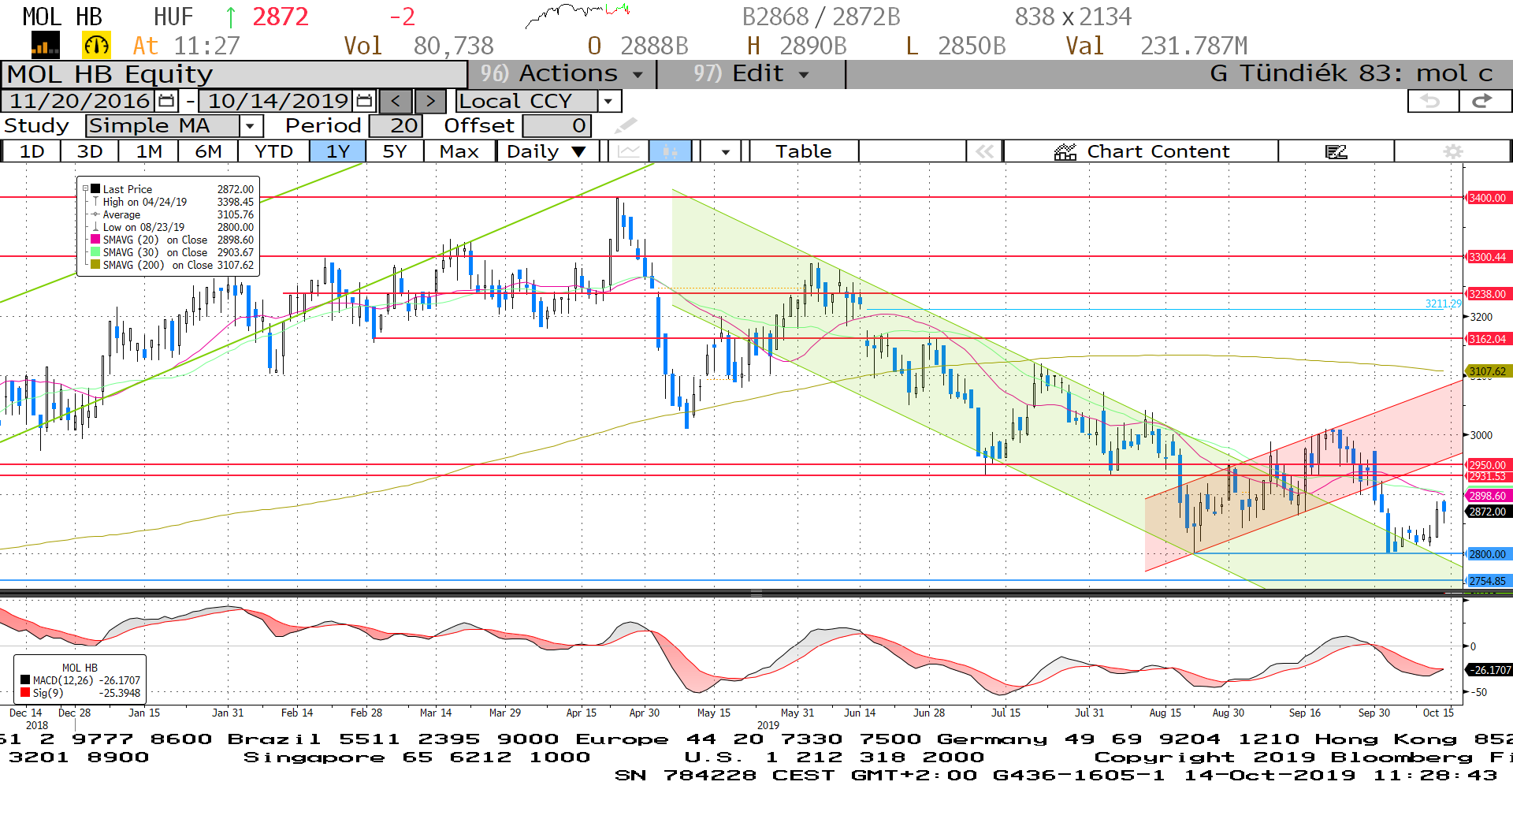Click the Sig(9) legend red swatch
The width and height of the screenshot is (1513, 819).
(x=25, y=693)
